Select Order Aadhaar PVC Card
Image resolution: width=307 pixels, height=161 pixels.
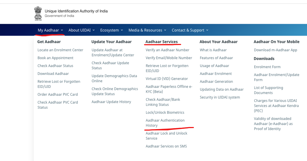[58, 94]
